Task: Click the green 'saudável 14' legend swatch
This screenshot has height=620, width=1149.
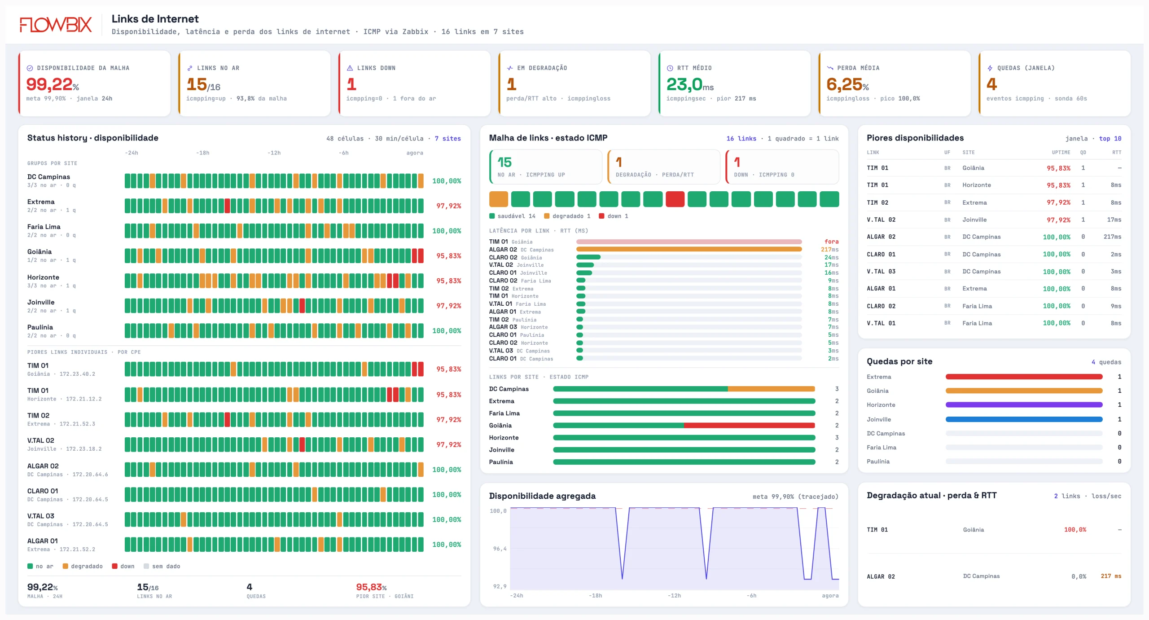Action: coord(492,216)
